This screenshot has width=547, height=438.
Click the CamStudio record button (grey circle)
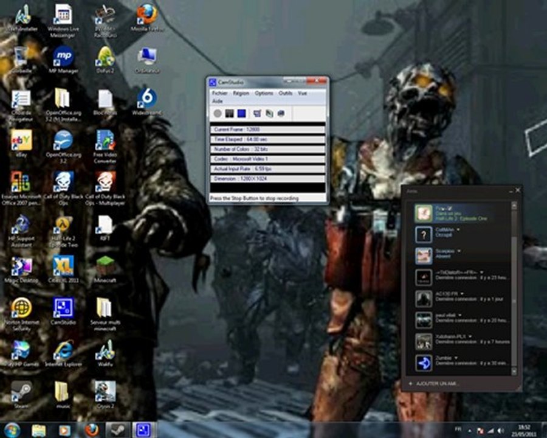[218, 113]
